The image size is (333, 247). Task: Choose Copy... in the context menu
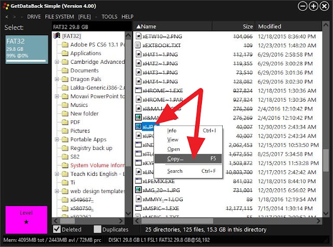(188, 159)
